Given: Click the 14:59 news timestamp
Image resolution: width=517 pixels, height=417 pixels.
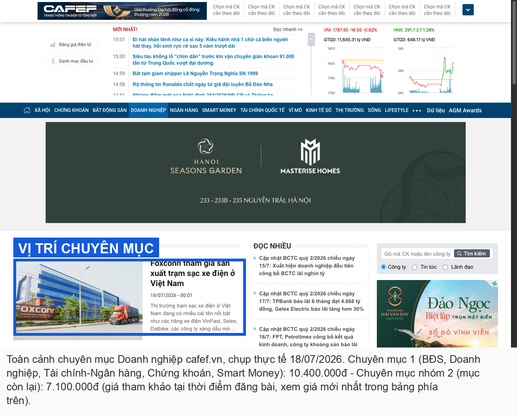Looking at the screenshot, I should [119, 74].
